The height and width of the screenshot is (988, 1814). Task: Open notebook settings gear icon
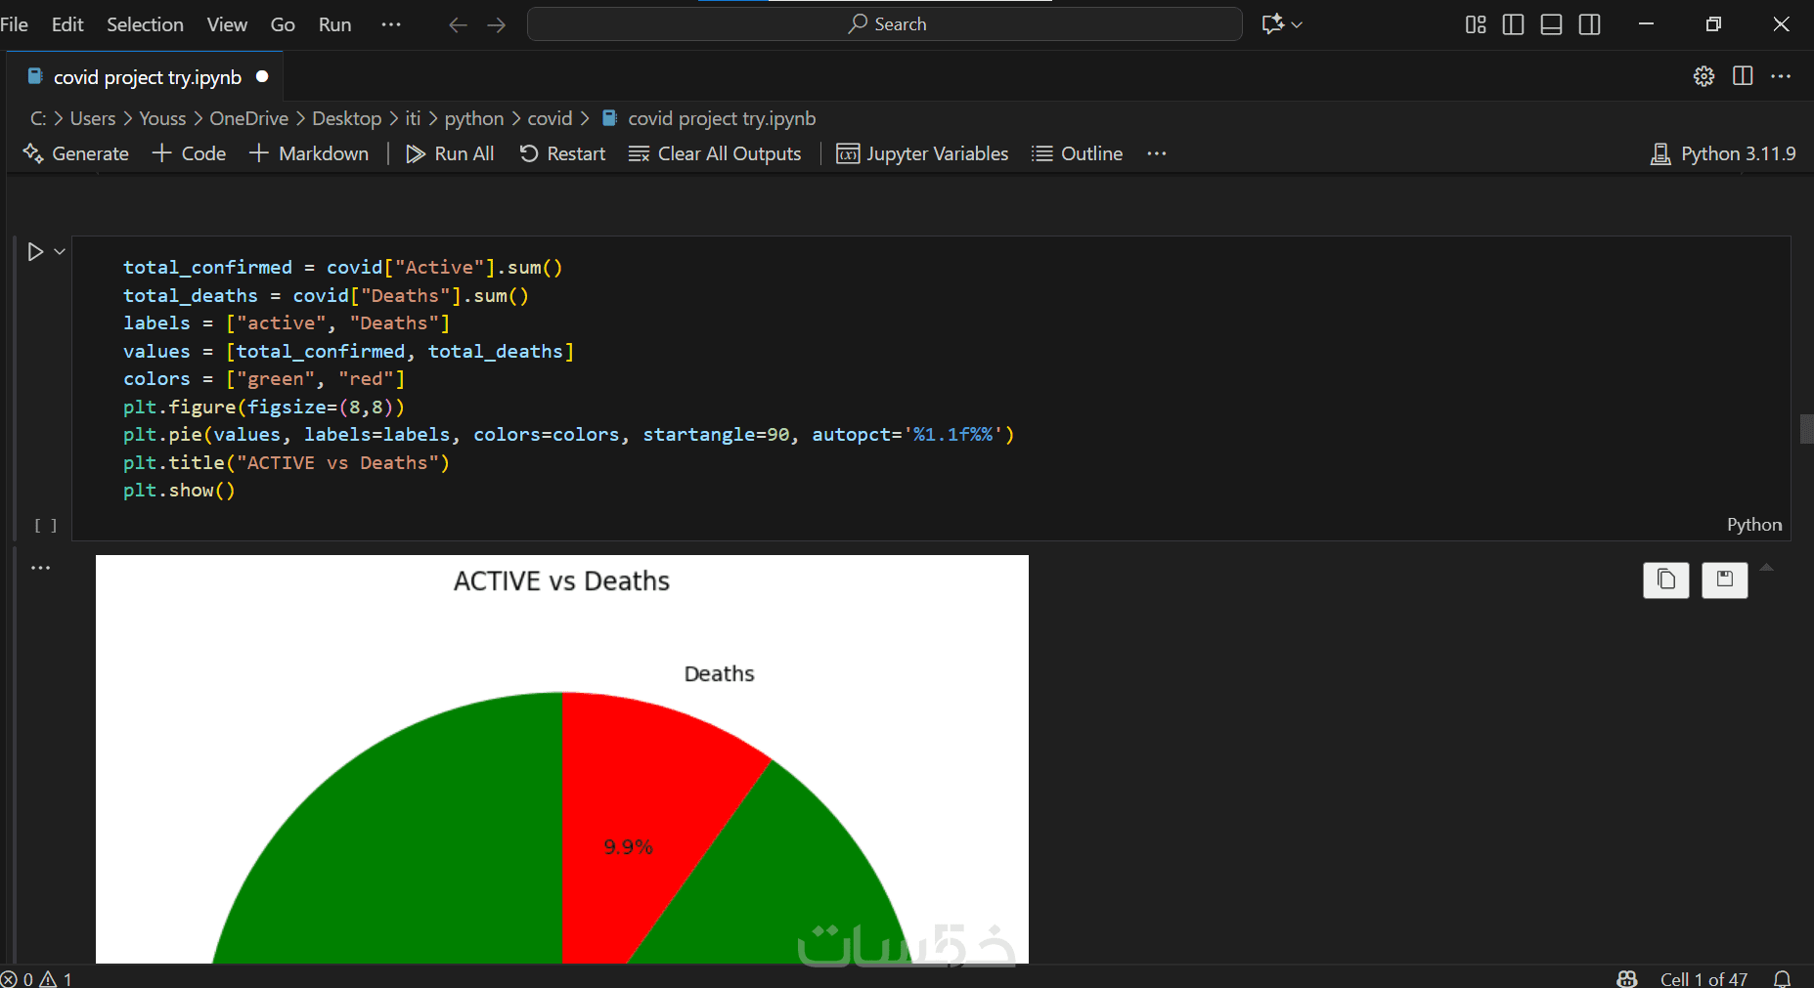click(1703, 76)
